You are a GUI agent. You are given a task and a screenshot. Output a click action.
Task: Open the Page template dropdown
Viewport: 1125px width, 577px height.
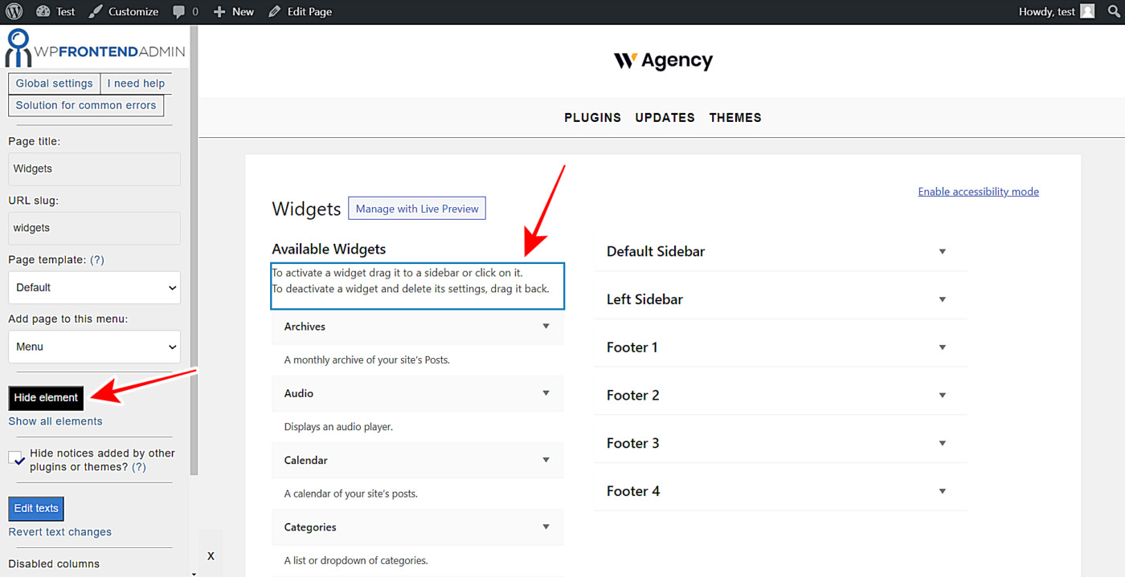pos(94,287)
